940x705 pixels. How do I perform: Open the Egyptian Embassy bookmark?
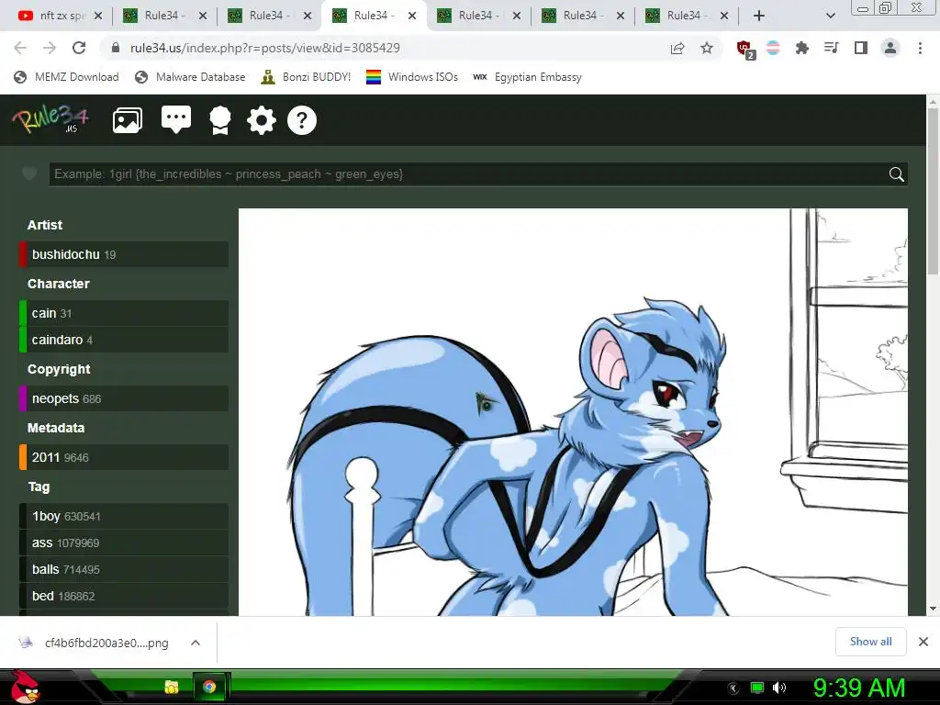click(528, 77)
